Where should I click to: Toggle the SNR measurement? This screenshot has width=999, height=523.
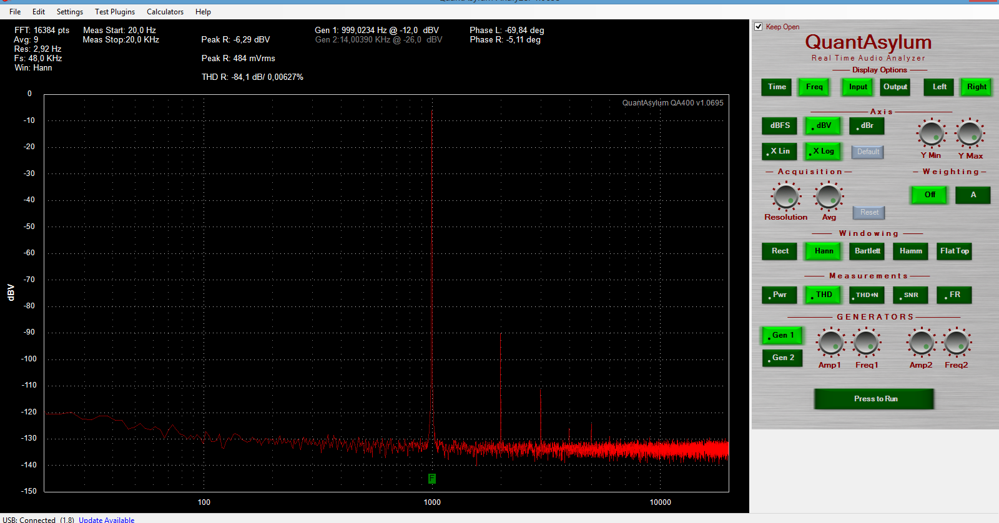910,295
